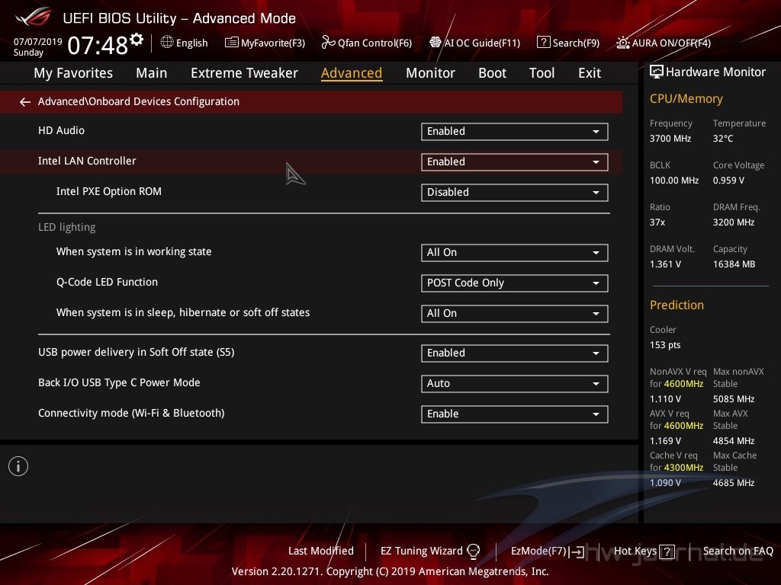Open the Q-Code LED Function dropdown
This screenshot has width=781, height=585.
tap(515, 283)
